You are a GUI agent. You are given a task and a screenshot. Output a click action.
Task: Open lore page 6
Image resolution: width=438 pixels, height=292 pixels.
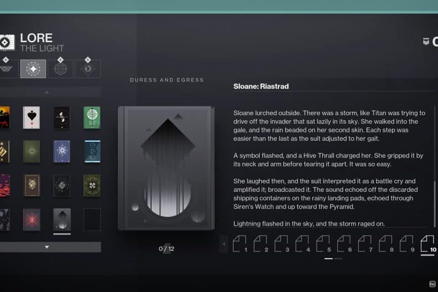(x=344, y=244)
